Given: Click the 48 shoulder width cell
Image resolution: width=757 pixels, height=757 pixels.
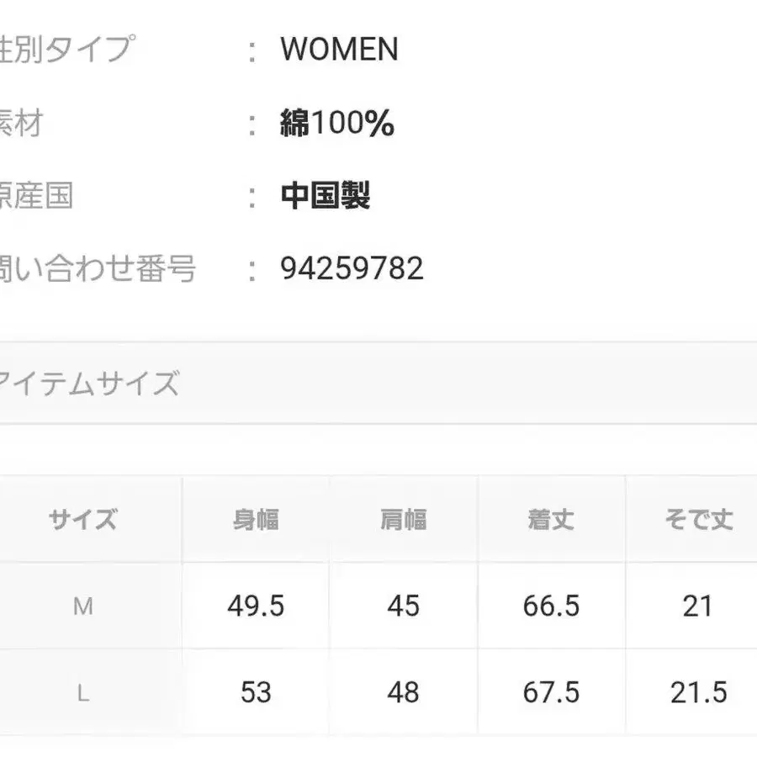Looking at the screenshot, I should [x=403, y=693].
